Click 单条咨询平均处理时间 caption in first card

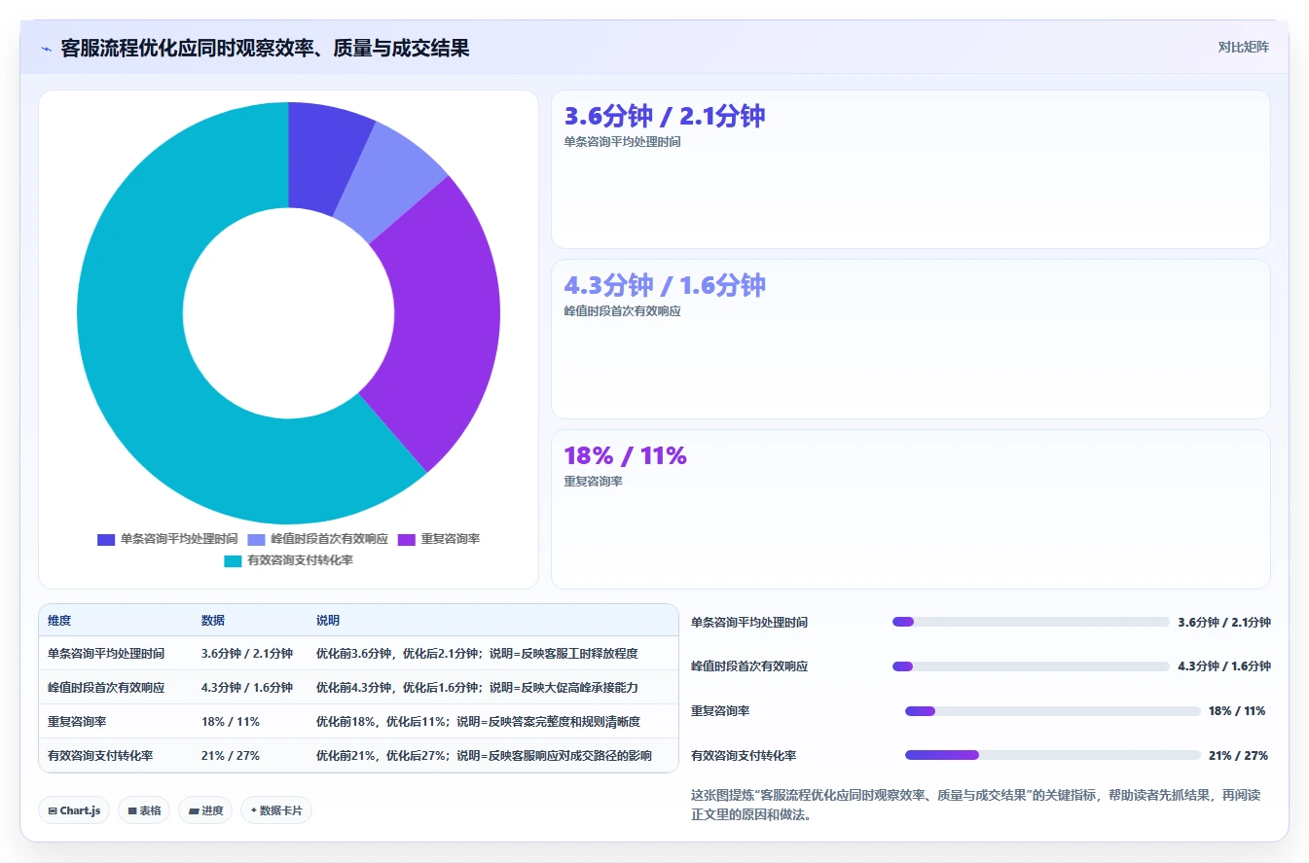coord(622,142)
